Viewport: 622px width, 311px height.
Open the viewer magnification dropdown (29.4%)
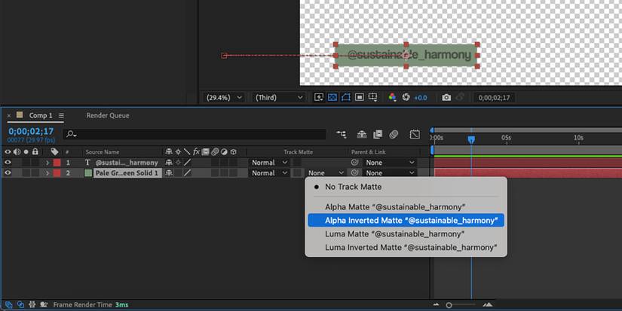click(224, 97)
